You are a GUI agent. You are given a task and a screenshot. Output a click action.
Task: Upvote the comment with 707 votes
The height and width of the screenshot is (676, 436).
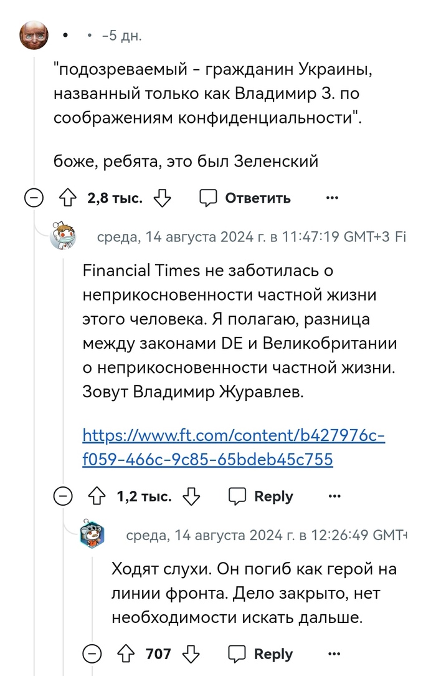[x=125, y=654]
